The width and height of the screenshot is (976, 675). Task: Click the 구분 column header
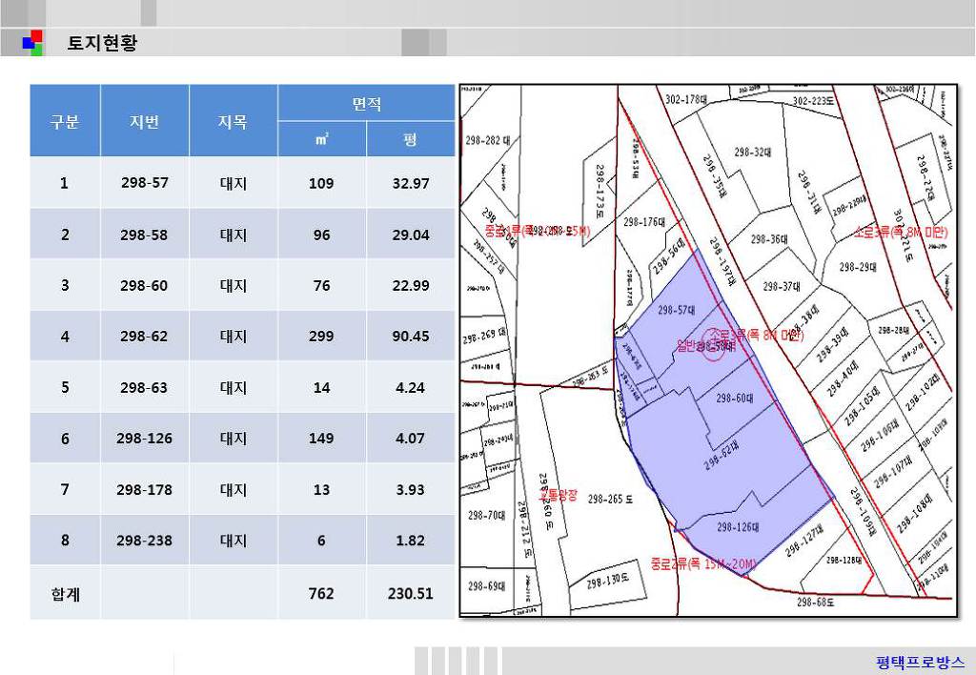pos(65,121)
